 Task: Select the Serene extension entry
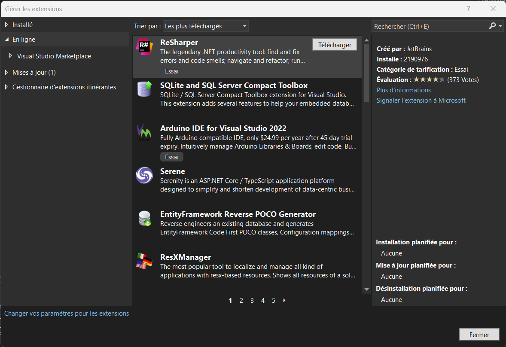tap(247, 185)
